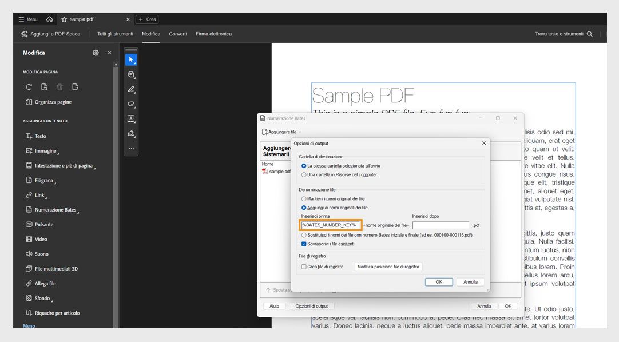The width and height of the screenshot is (619, 342).
Task: Open more tools via the ellipsis icon
Action: [131, 148]
